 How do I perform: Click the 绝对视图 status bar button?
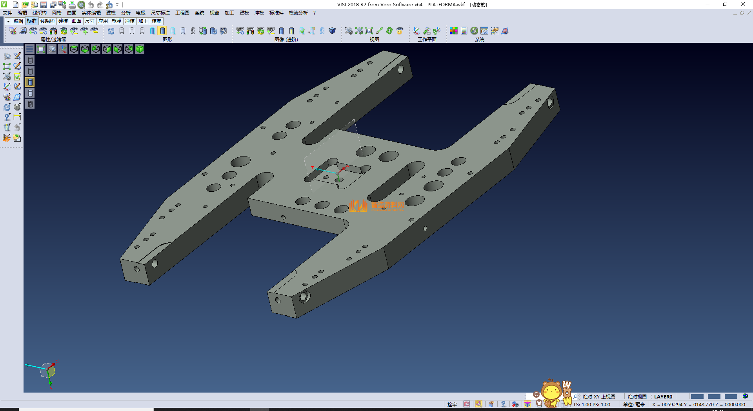(637, 396)
